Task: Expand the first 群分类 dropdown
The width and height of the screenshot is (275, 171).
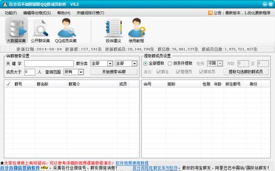Action: coord(110,63)
